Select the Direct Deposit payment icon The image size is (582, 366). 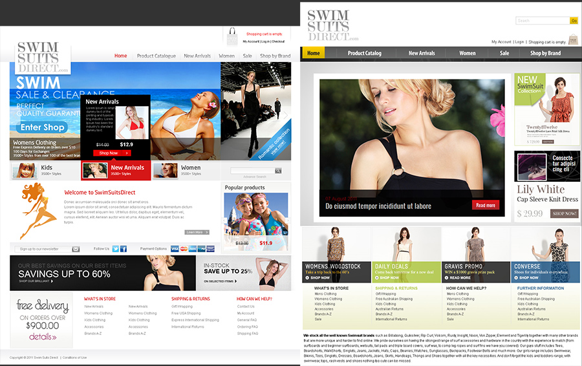(x=210, y=249)
